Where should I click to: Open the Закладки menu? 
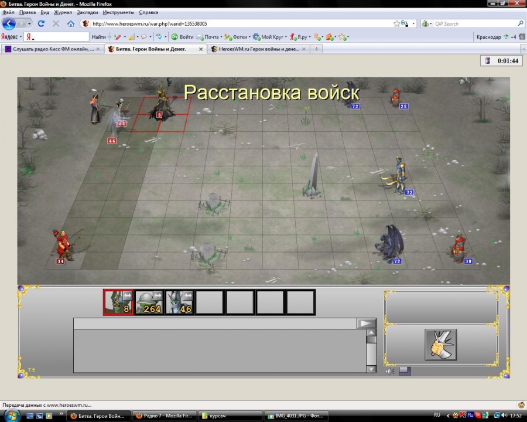87,12
